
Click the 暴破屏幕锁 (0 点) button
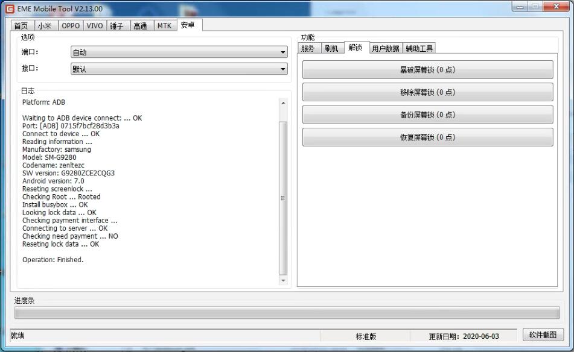point(427,69)
